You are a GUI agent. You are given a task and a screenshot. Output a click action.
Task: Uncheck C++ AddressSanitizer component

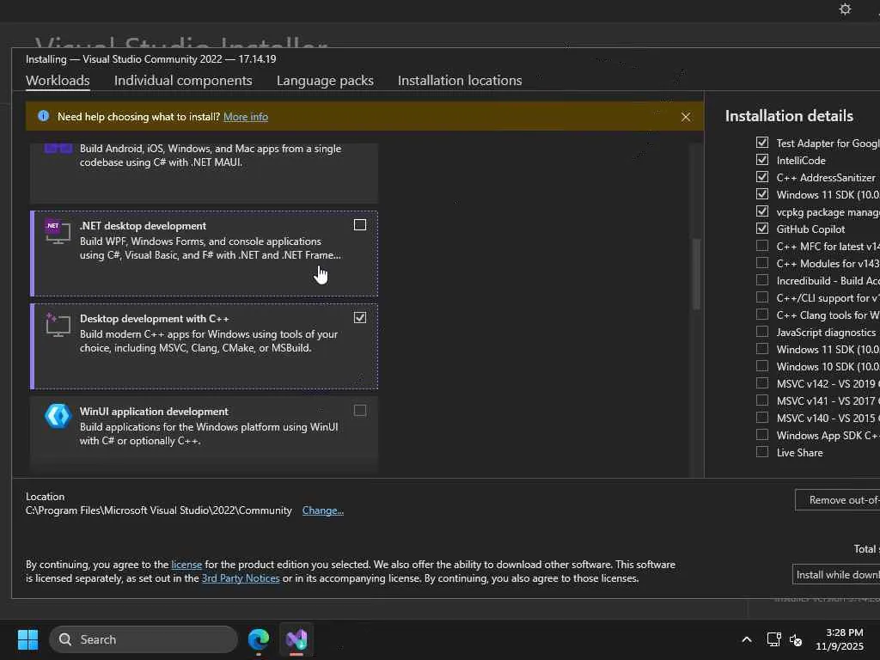pyautogui.click(x=761, y=177)
